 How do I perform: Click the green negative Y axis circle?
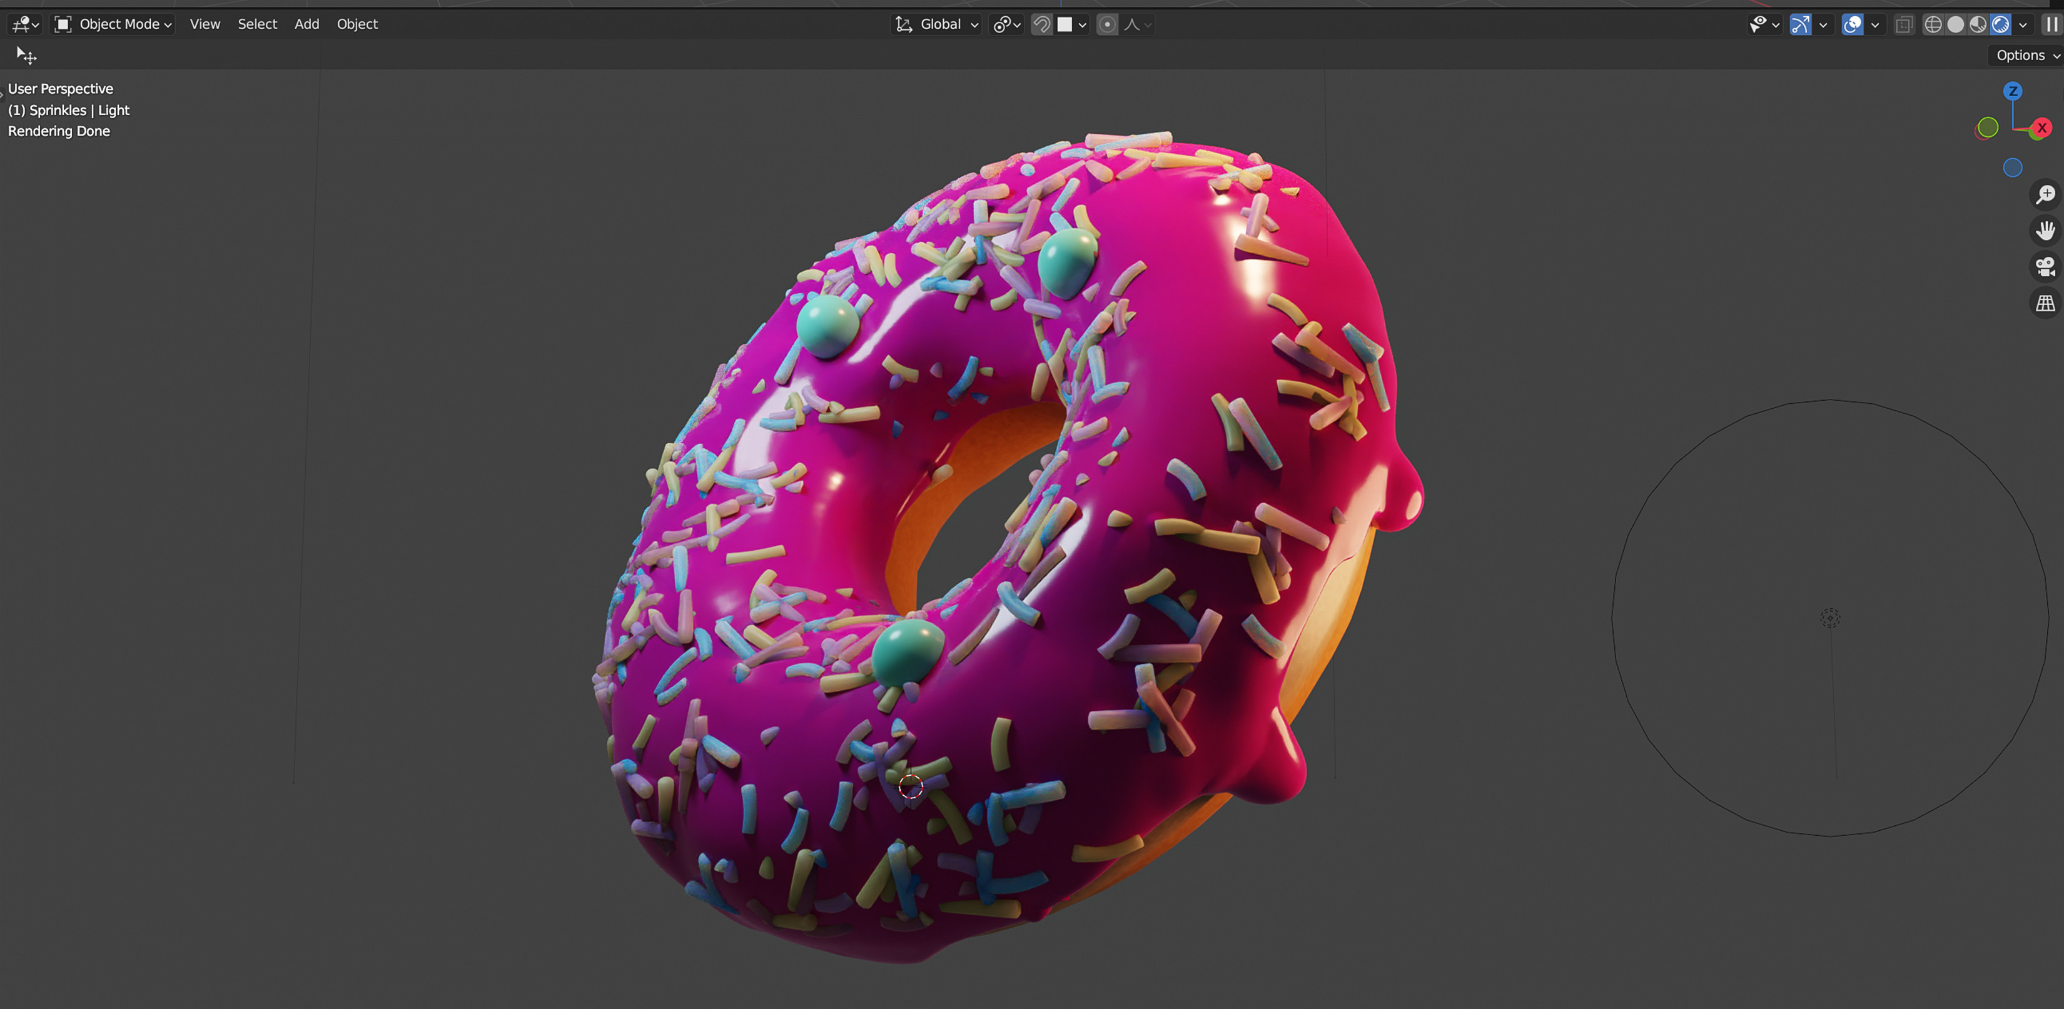point(1988,128)
